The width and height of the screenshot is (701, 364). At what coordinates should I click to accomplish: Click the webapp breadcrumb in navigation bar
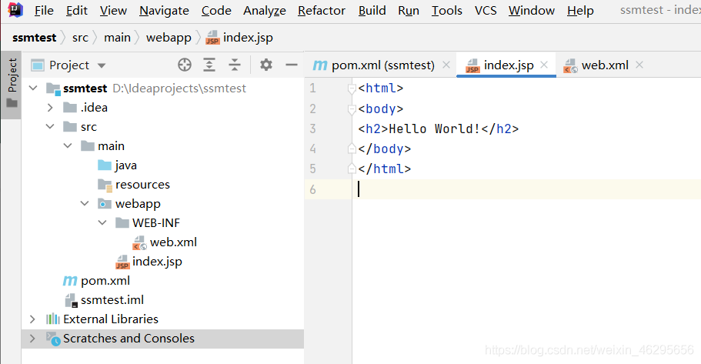click(169, 37)
